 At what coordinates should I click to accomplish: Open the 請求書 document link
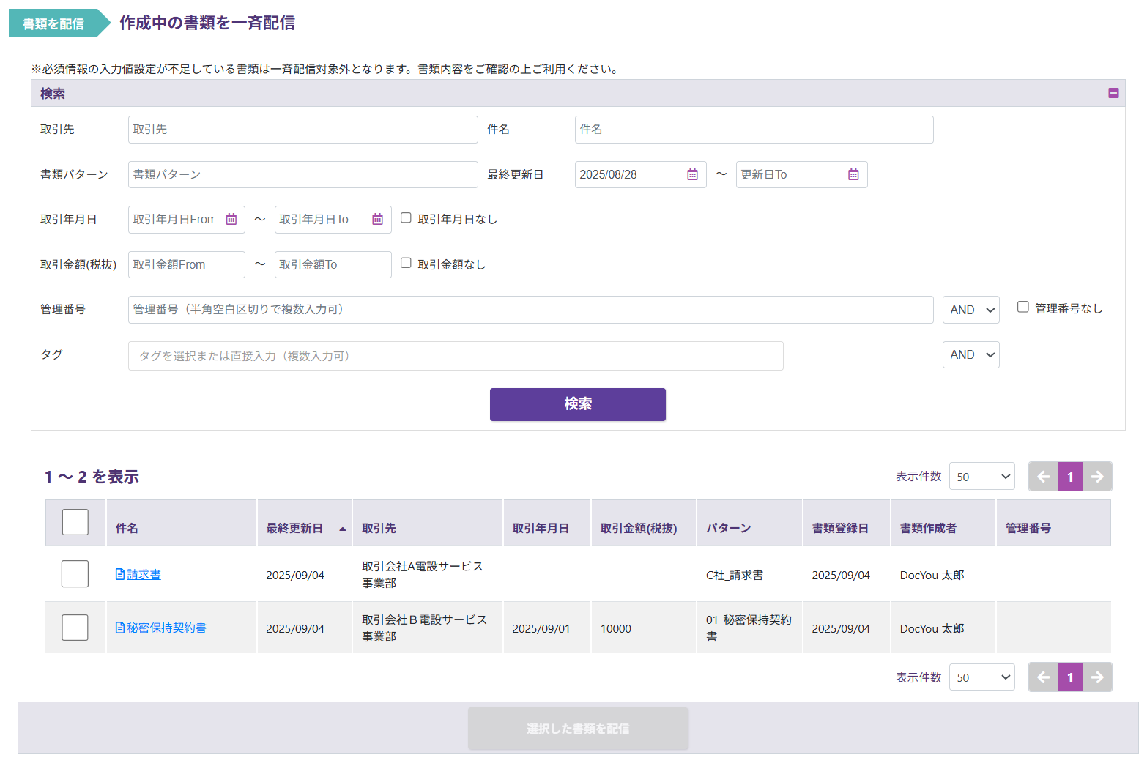click(x=144, y=574)
